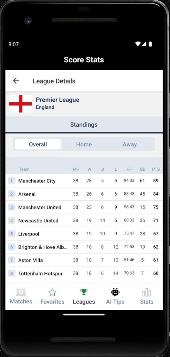Tap the England flag thumbnail

[x=20, y=104]
